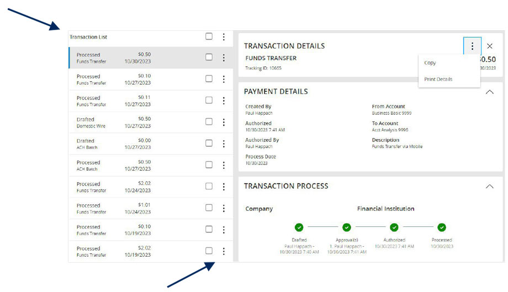This screenshot has height=292, width=508.
Task: Click the Business Basic 9999 account value
Action: (391, 113)
